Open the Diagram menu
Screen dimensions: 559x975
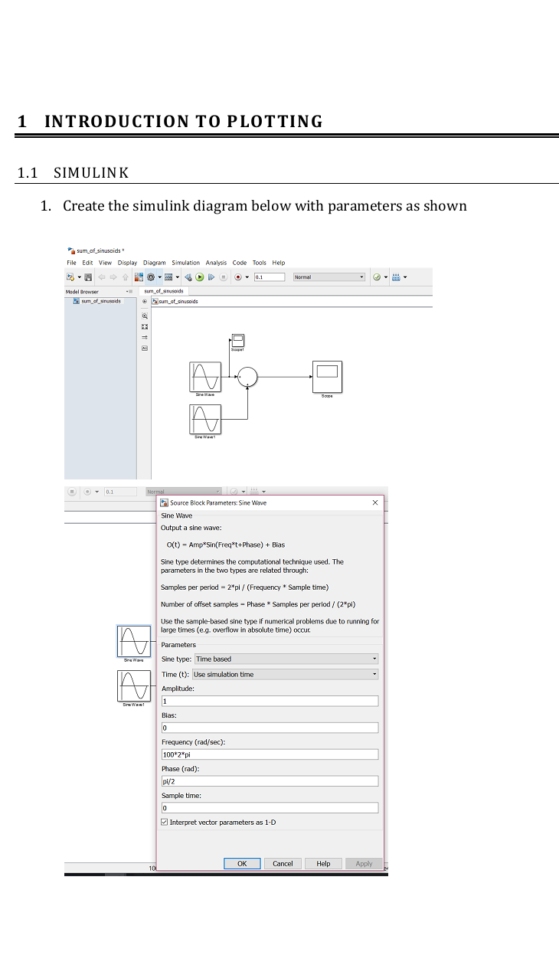point(154,263)
